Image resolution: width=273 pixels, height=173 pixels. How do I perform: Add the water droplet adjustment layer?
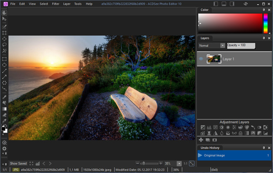[222, 133]
